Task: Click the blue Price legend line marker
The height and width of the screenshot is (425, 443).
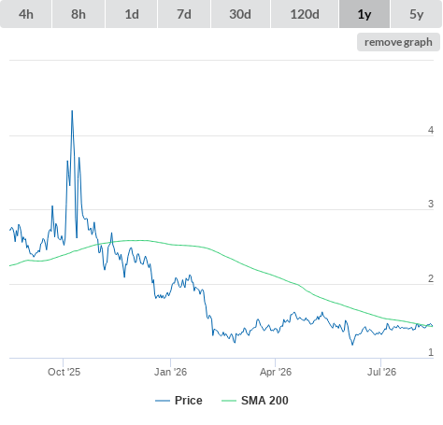Action: (163, 401)
